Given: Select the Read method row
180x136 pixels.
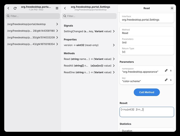Looking at the screenshot, I should [89, 59].
